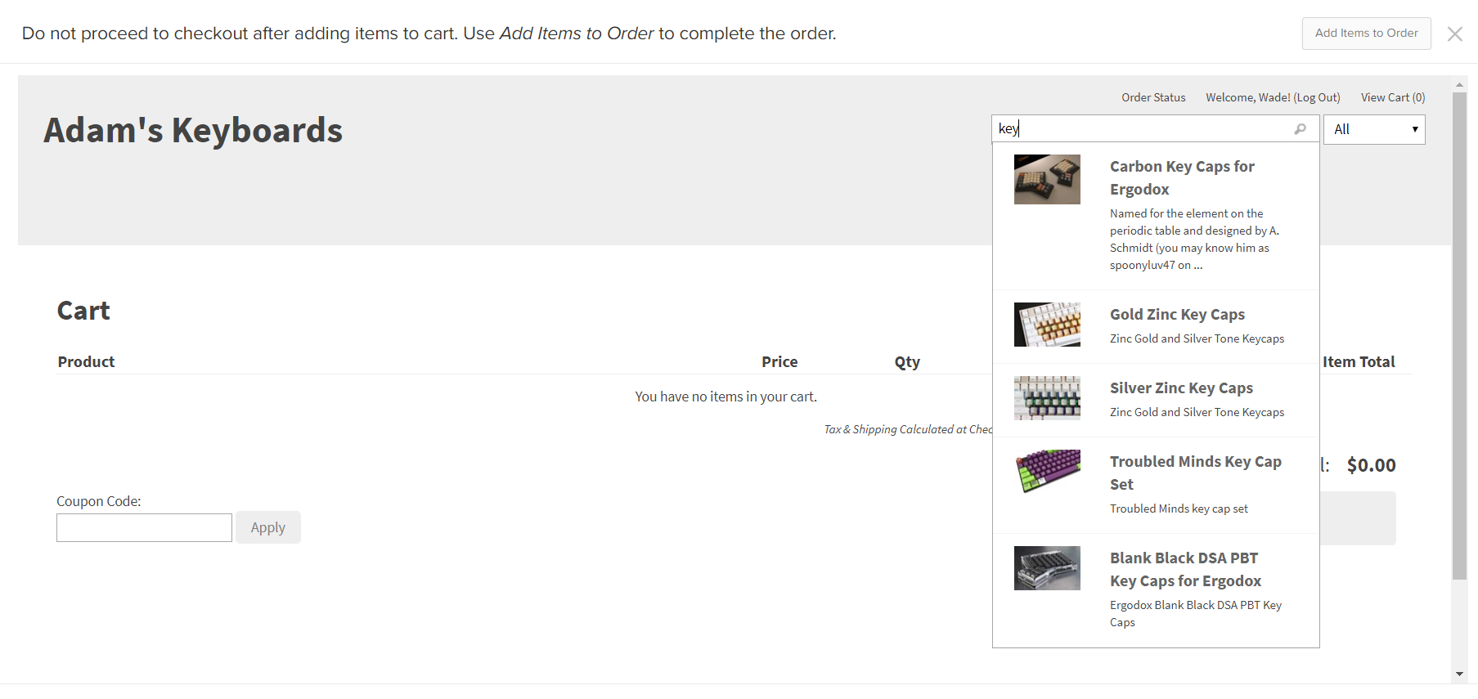The image size is (1478, 699).
Task: Click the Silver Zinc Key Caps thumbnail
Action: (1047, 398)
